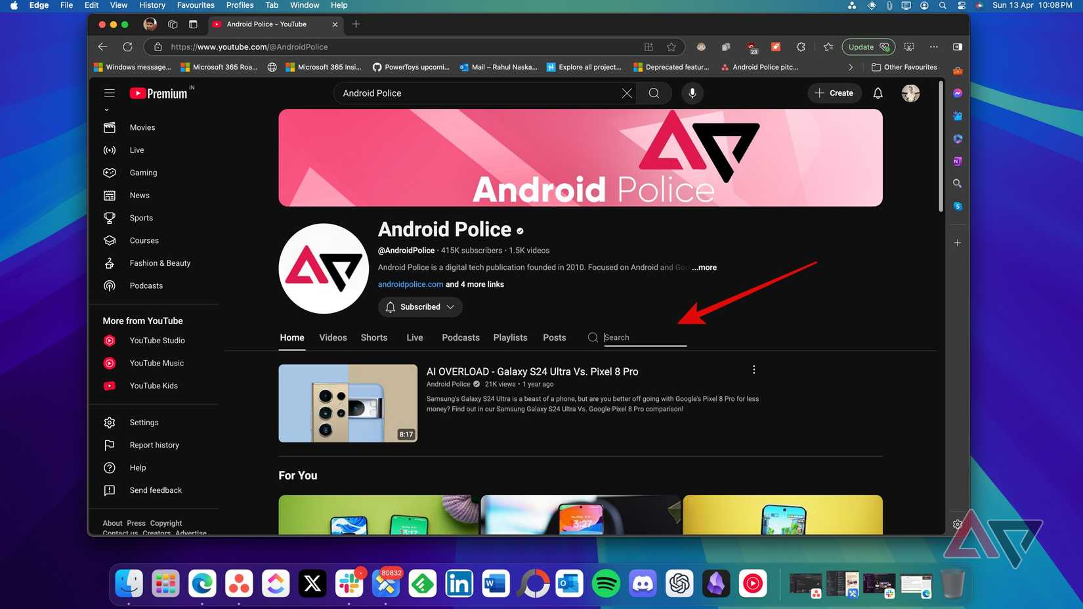Start voice search with microphone icon
The image size is (1083, 609).
692,93
